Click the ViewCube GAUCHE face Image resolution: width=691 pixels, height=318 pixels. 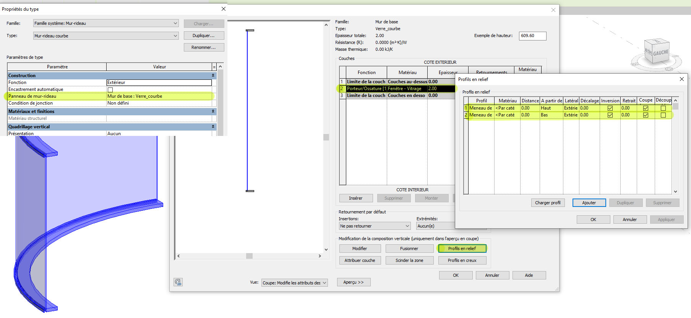(x=660, y=53)
